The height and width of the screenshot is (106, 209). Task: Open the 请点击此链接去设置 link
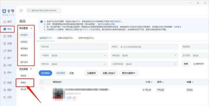click(x=106, y=24)
